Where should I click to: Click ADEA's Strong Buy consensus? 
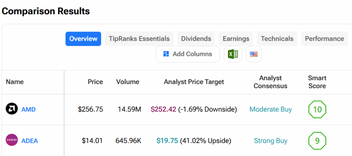[x=271, y=141]
